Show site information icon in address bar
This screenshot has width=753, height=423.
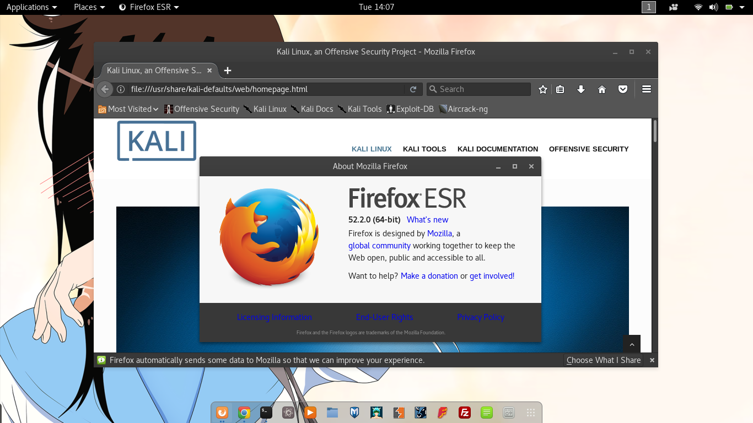121,89
